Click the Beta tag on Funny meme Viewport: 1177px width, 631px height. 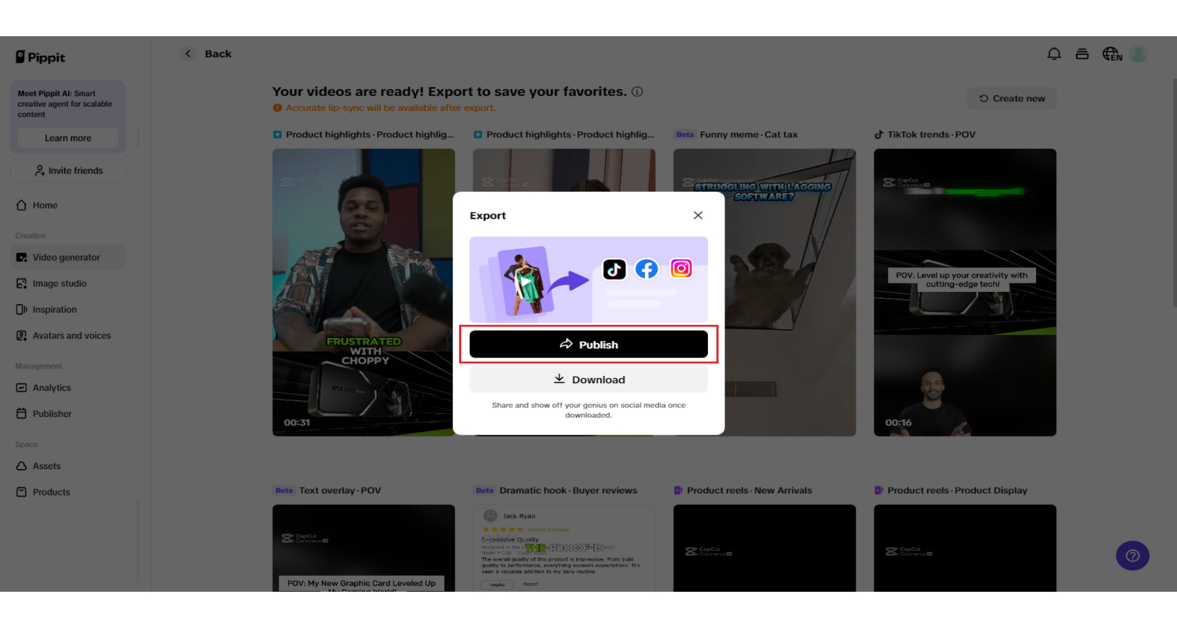[x=685, y=134]
